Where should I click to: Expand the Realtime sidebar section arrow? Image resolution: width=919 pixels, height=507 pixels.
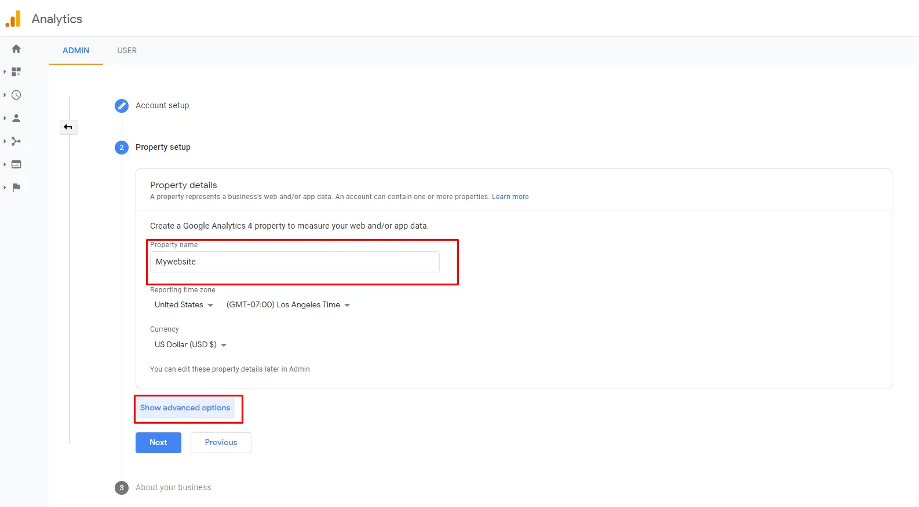[5, 95]
